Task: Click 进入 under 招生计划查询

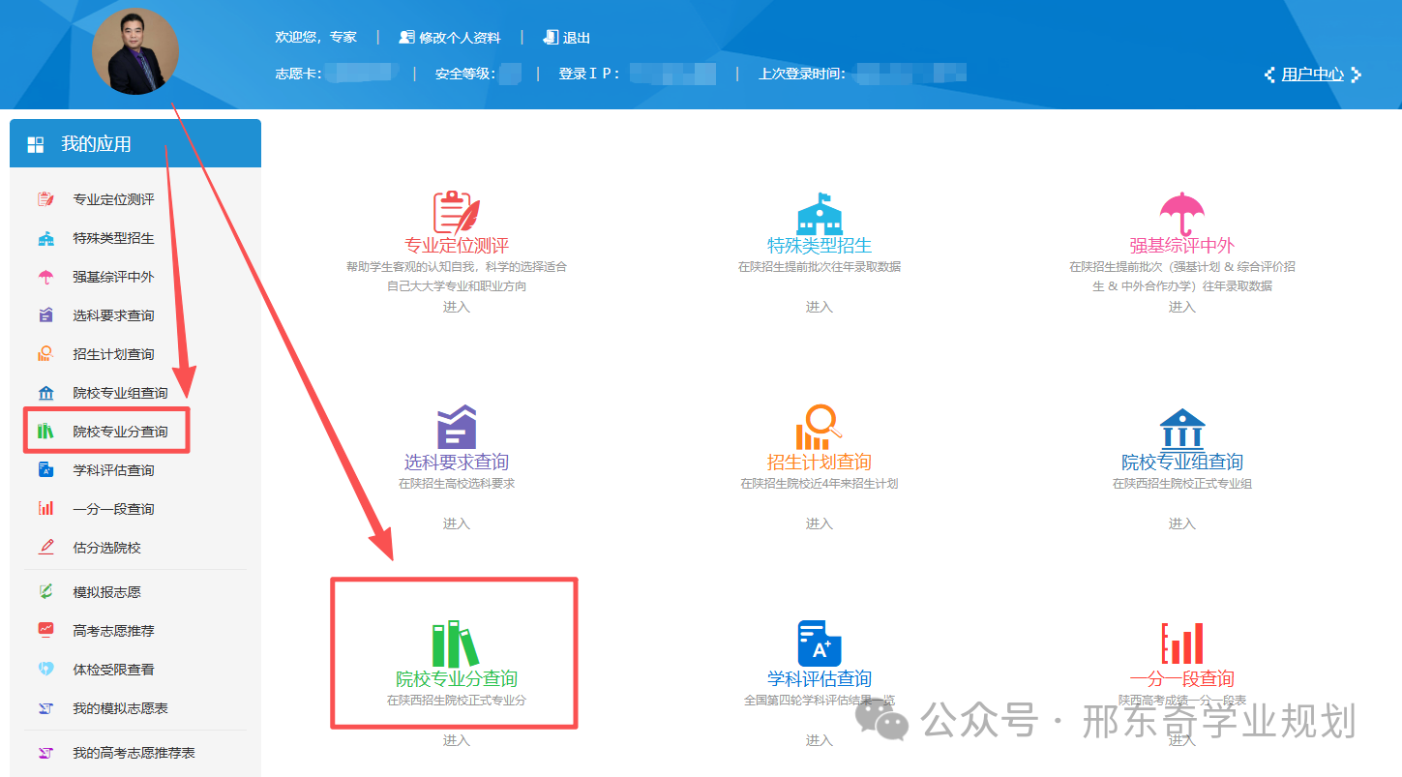Action: [x=819, y=523]
